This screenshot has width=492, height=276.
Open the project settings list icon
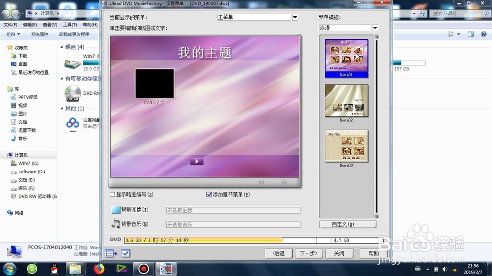point(111,253)
